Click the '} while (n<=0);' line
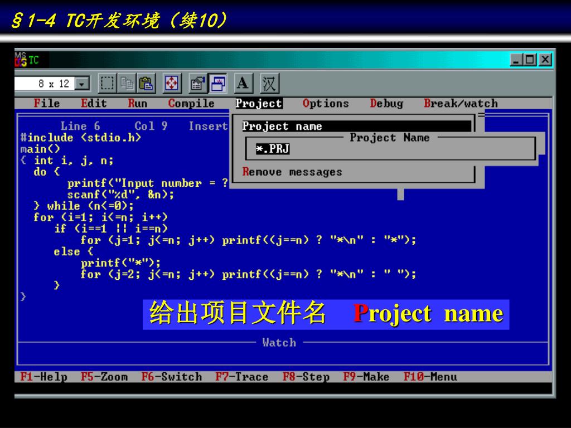 [84, 206]
